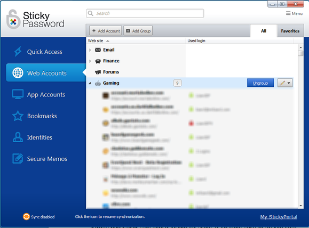Expand the Email group
This screenshot has height=228, width=309.
point(90,50)
